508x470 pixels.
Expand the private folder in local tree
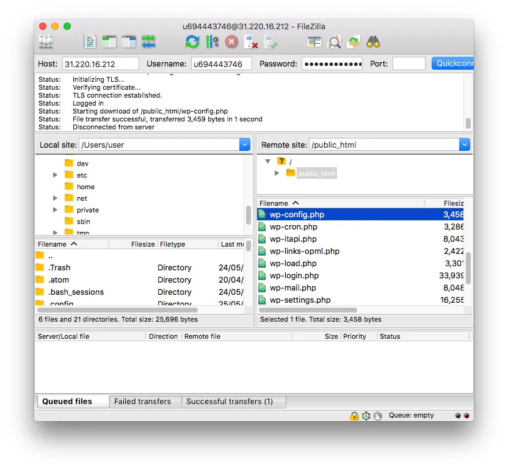(55, 209)
